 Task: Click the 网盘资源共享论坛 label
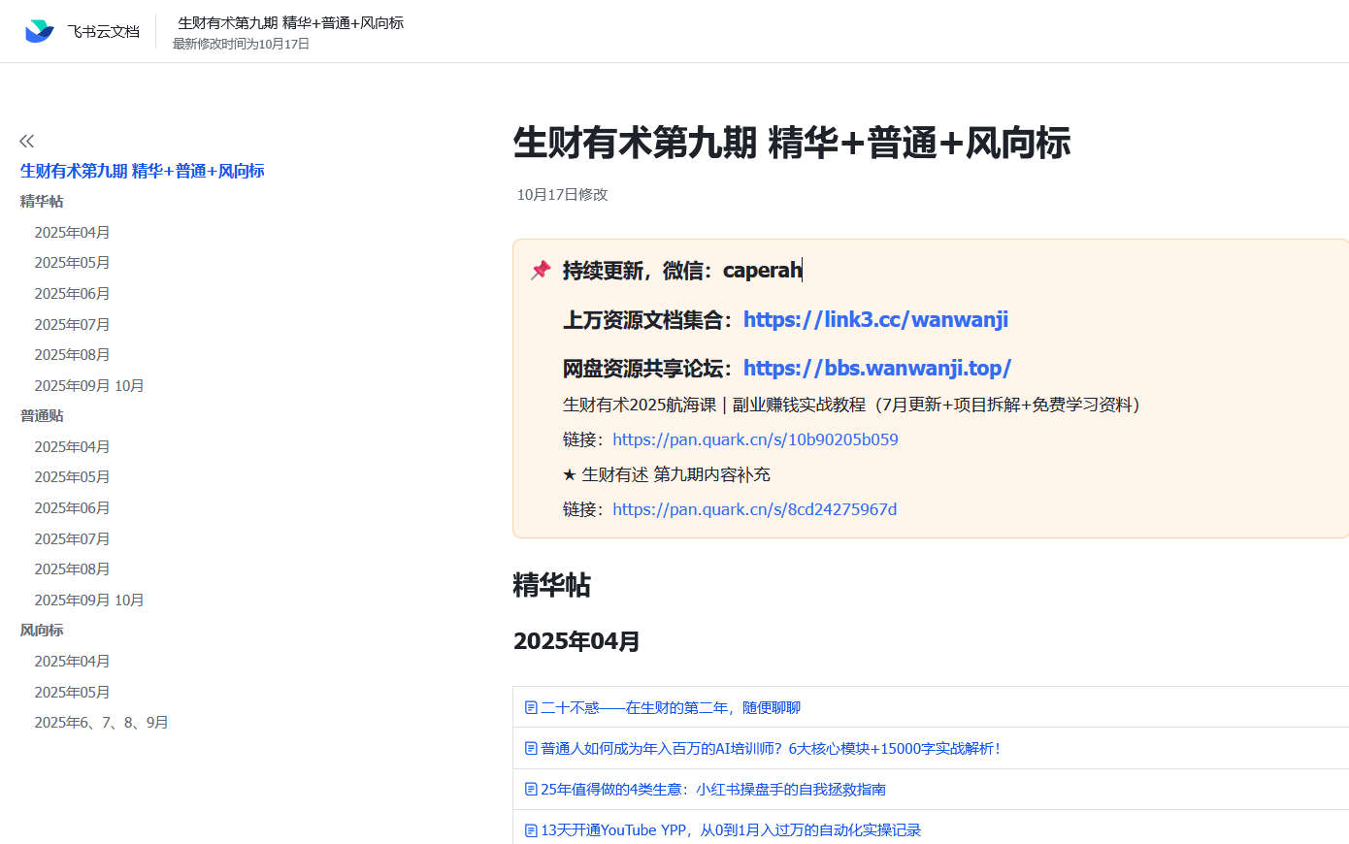click(x=648, y=368)
